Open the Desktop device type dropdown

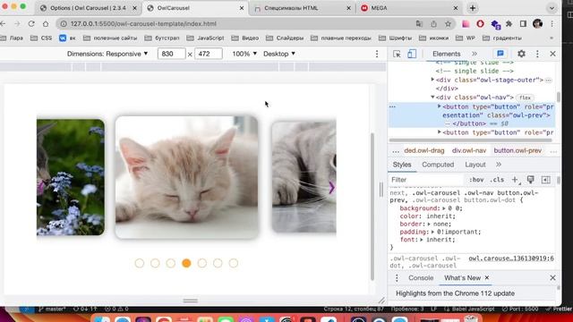click(x=279, y=54)
